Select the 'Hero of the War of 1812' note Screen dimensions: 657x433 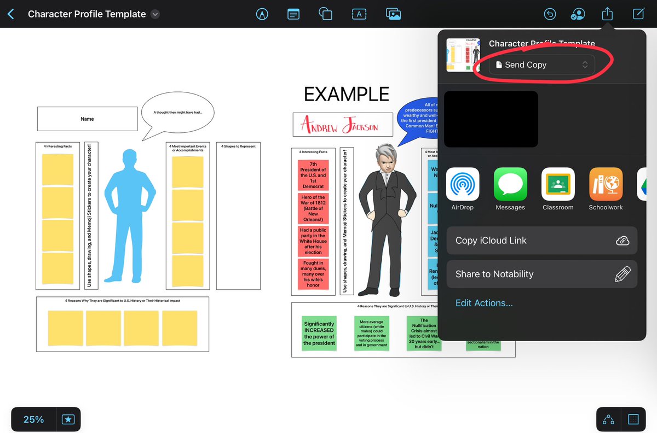click(313, 208)
